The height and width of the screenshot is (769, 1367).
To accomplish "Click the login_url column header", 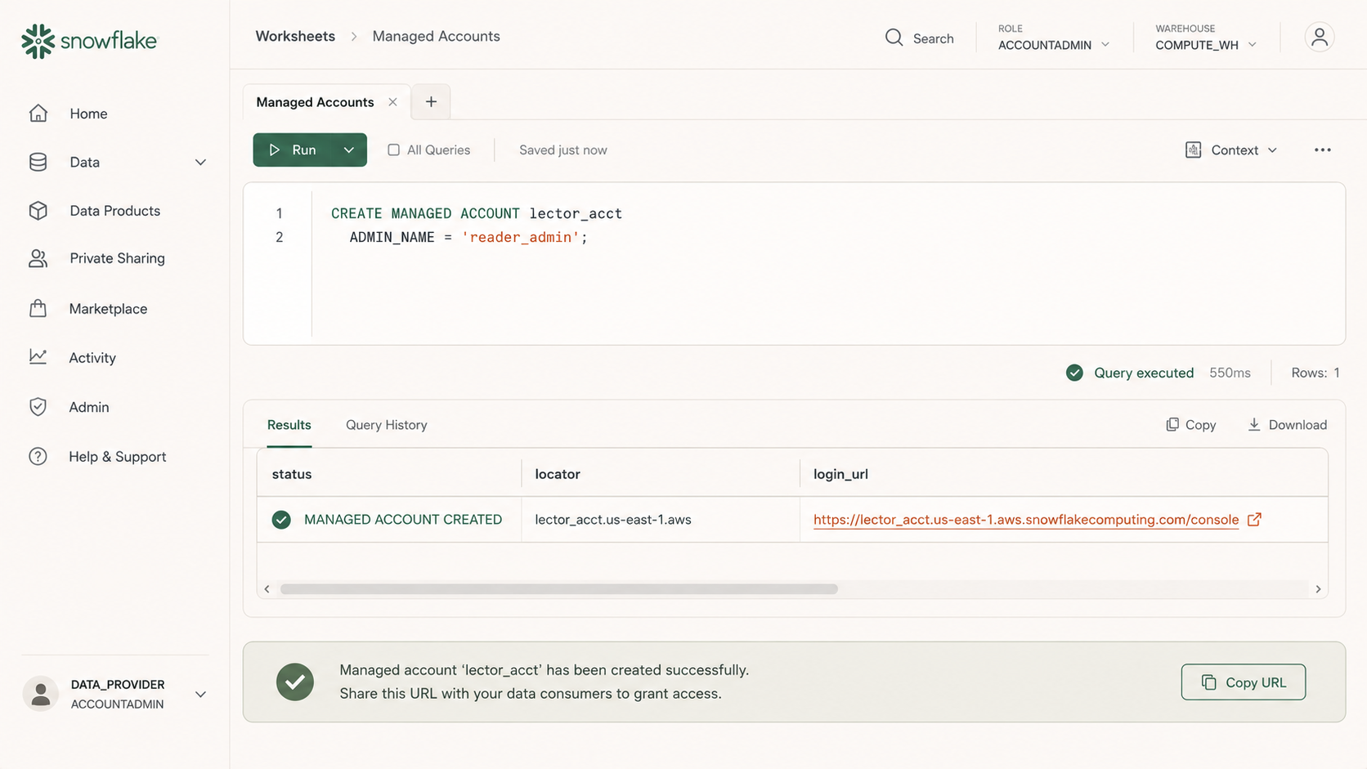I will [840, 474].
